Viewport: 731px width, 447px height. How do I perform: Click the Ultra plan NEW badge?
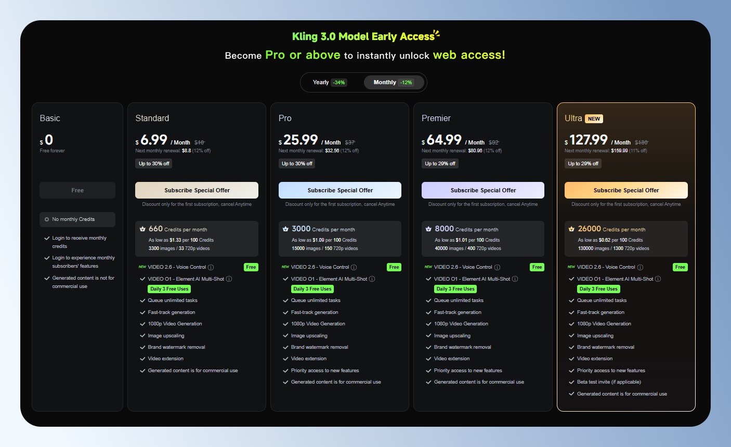(x=594, y=119)
